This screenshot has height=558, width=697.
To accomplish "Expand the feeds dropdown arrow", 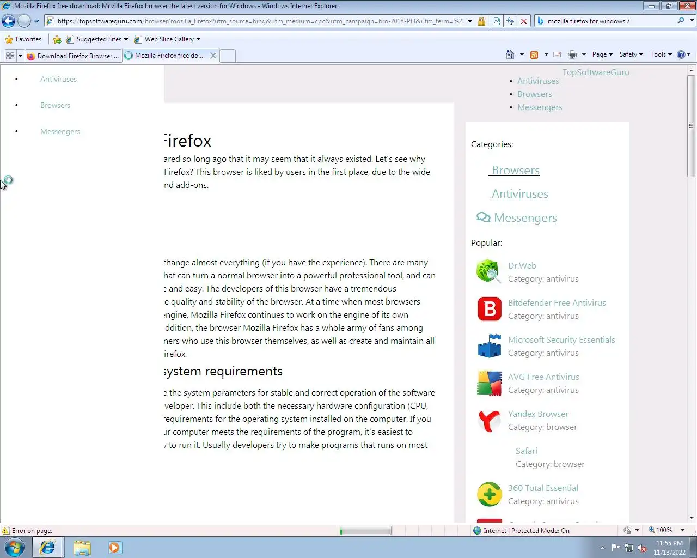I will tap(546, 54).
